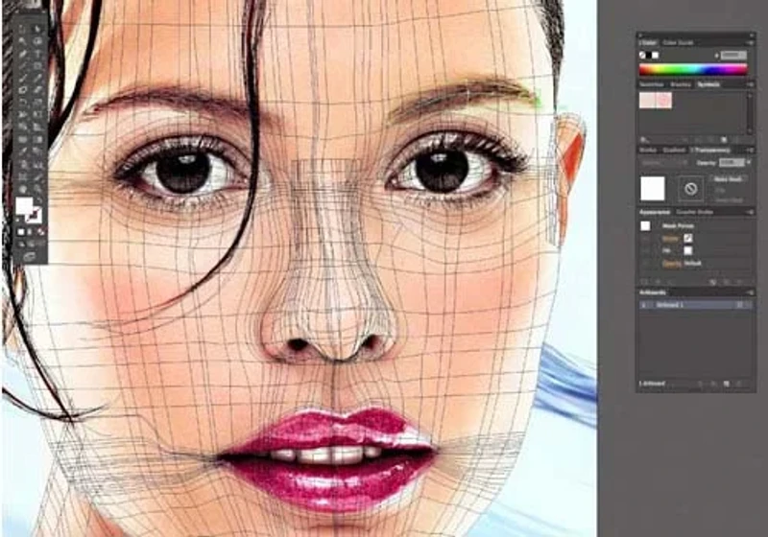The height and width of the screenshot is (537, 768).
Task: Select the Gradient tool
Action: click(37, 138)
